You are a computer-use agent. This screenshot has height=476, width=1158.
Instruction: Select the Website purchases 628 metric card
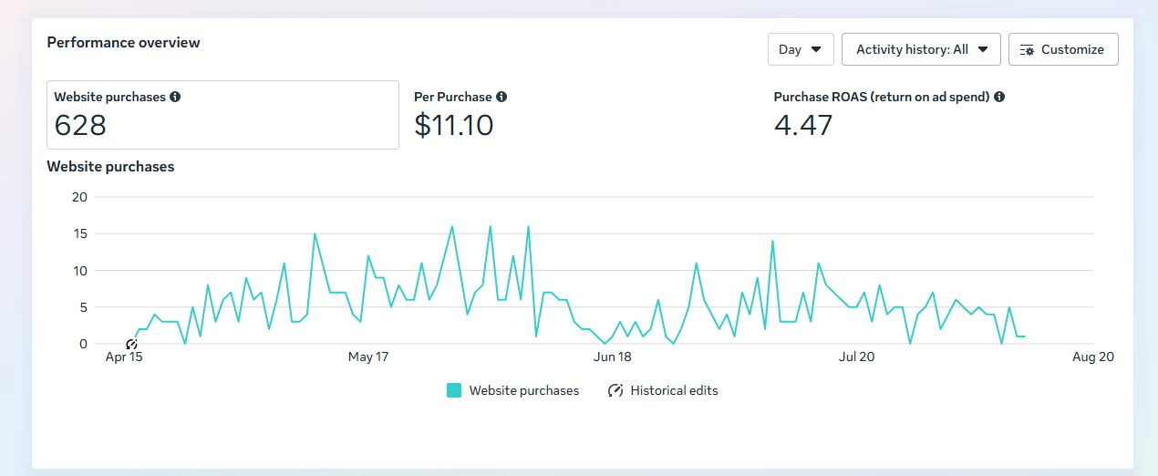point(222,115)
